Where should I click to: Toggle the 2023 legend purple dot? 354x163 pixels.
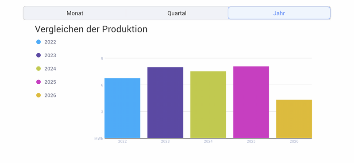point(38,55)
